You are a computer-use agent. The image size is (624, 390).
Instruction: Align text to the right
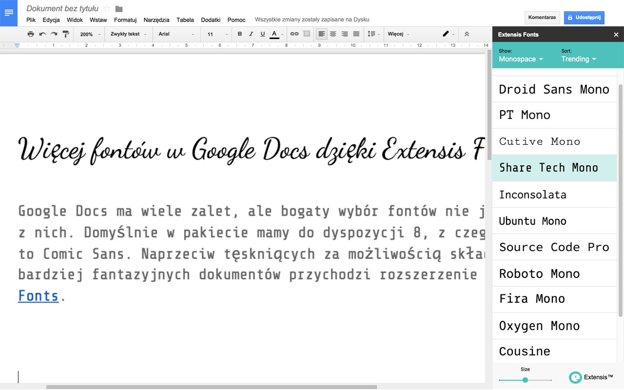tap(345, 34)
